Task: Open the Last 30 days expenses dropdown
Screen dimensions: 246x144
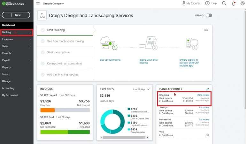Action: point(141,89)
